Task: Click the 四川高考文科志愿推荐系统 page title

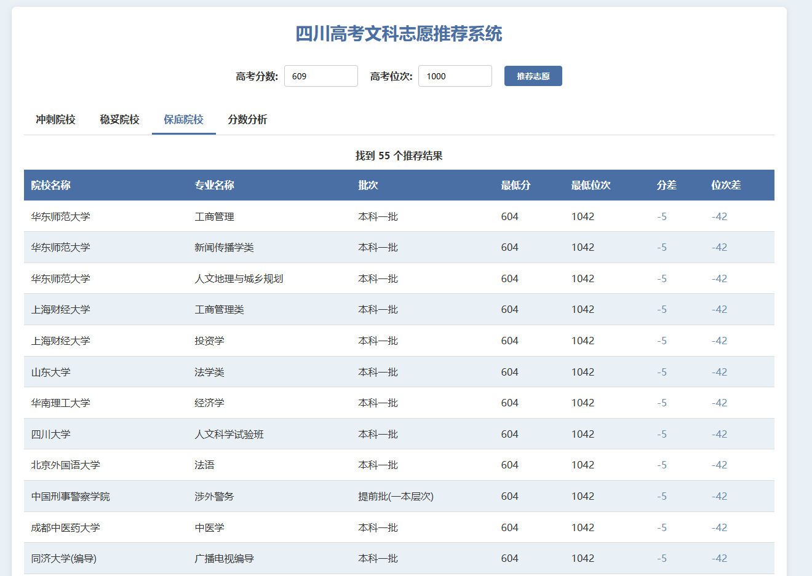Action: (399, 33)
